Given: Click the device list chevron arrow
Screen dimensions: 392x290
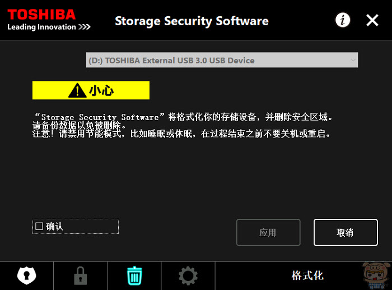Looking at the screenshot, I should pyautogui.click(x=353, y=60).
